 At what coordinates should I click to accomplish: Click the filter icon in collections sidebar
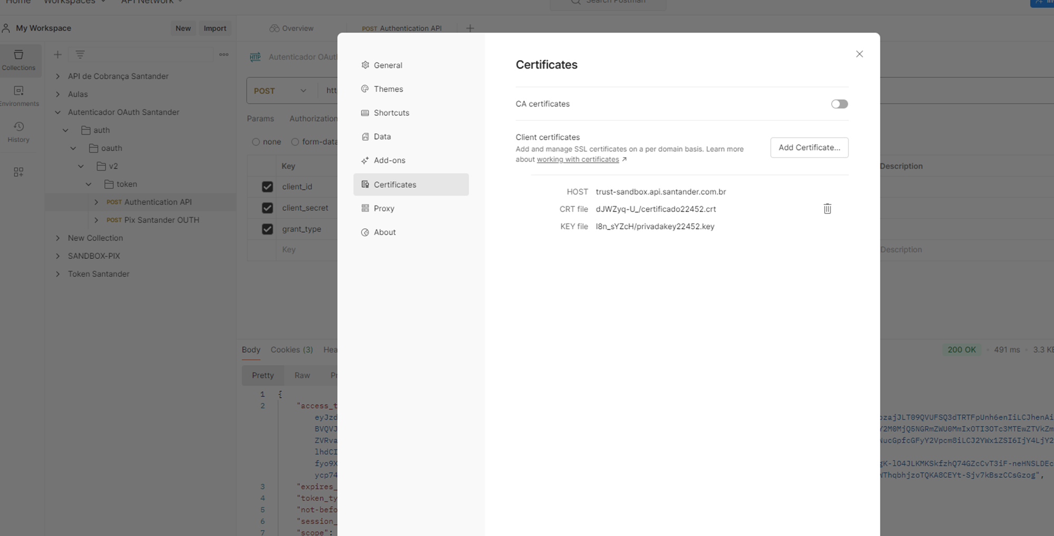click(x=80, y=54)
